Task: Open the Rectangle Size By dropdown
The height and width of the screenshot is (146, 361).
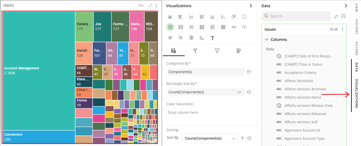Action: tap(205, 92)
